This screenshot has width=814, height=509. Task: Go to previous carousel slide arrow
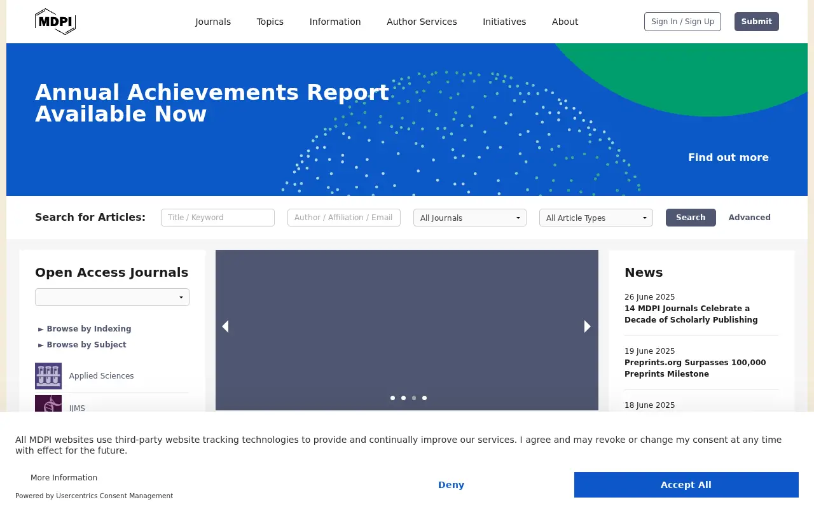[225, 326]
